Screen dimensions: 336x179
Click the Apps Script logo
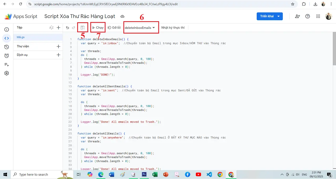(21, 16)
